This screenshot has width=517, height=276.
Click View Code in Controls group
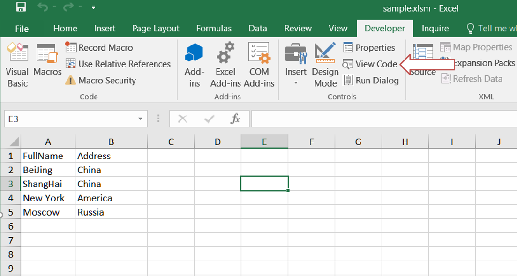[370, 64]
